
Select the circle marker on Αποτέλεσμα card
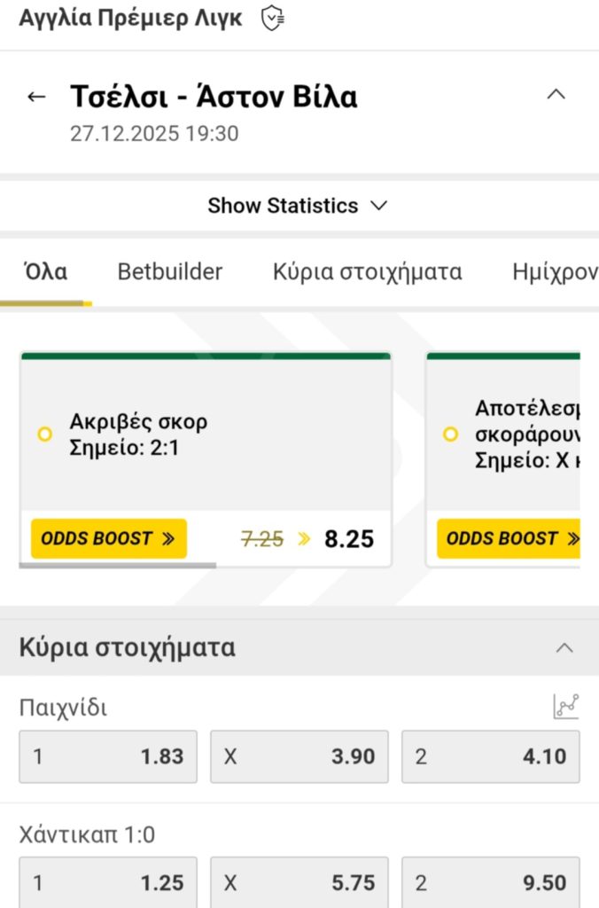pyautogui.click(x=448, y=434)
